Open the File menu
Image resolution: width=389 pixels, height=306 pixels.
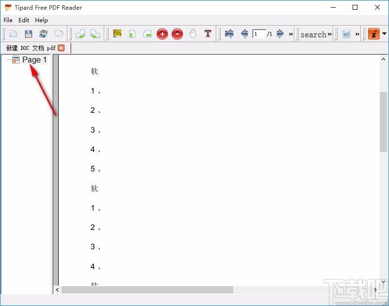8,20
